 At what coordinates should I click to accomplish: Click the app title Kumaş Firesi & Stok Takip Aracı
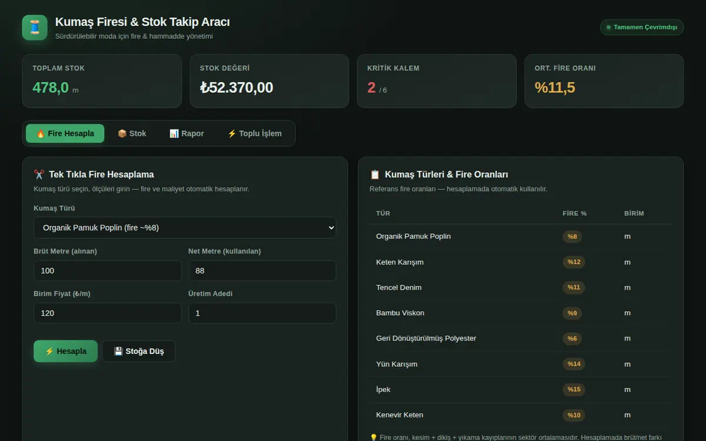coord(142,22)
